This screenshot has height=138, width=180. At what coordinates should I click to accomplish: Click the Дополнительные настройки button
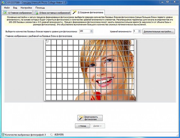point(159,32)
